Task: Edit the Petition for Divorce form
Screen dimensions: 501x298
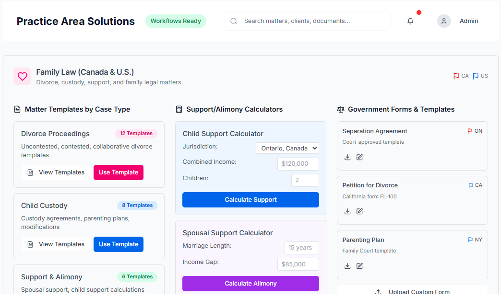Action: pyautogui.click(x=360, y=211)
